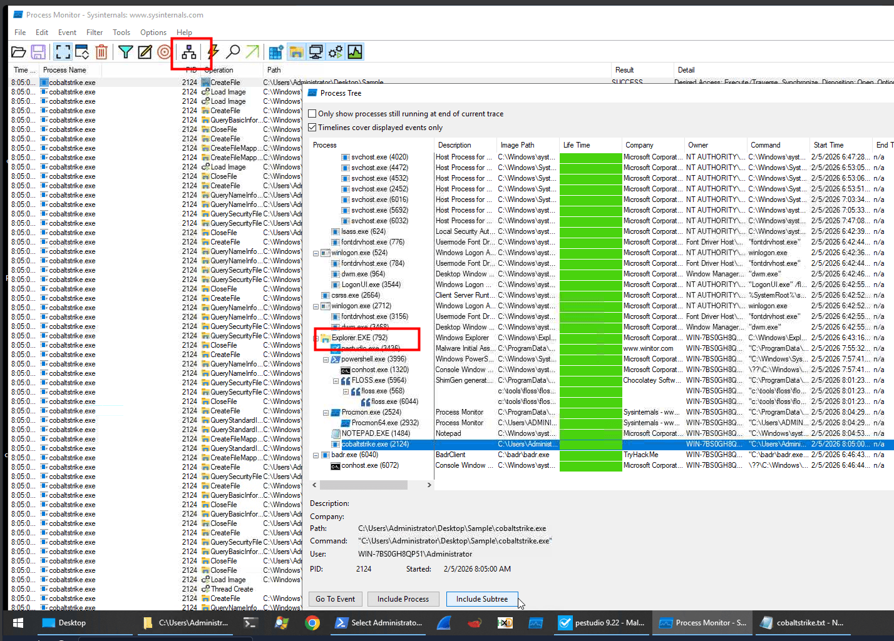The height and width of the screenshot is (641, 894).
Task: Click the Include Subtree button
Action: tap(481, 599)
